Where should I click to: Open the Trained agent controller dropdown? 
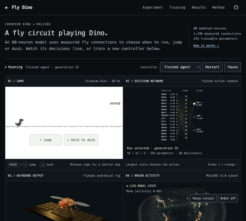(180, 67)
